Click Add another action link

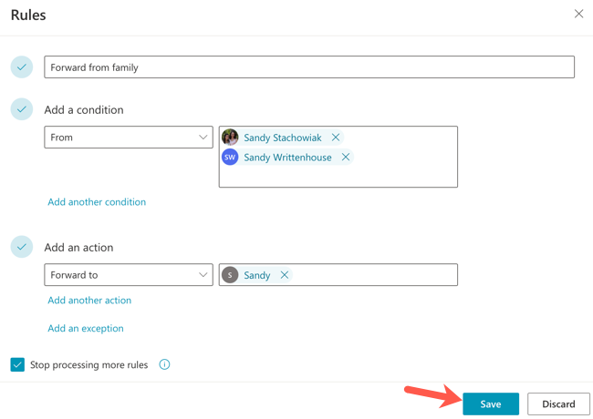point(89,301)
